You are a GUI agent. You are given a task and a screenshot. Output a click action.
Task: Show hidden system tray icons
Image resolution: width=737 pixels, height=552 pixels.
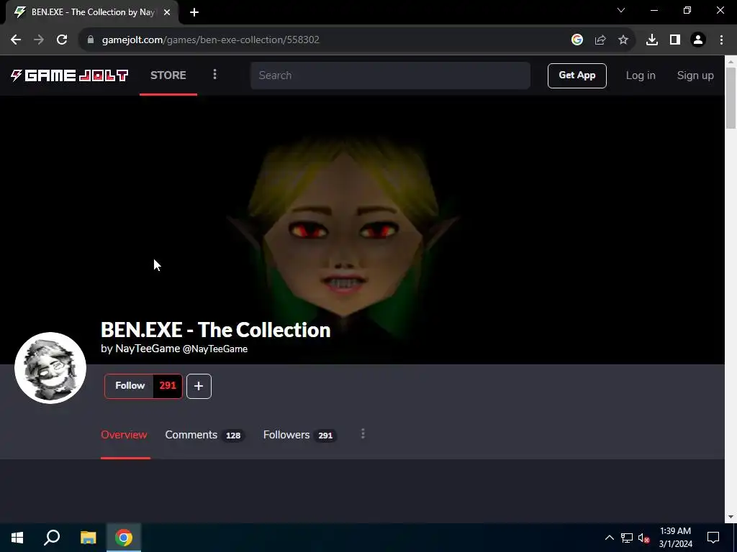(x=609, y=538)
